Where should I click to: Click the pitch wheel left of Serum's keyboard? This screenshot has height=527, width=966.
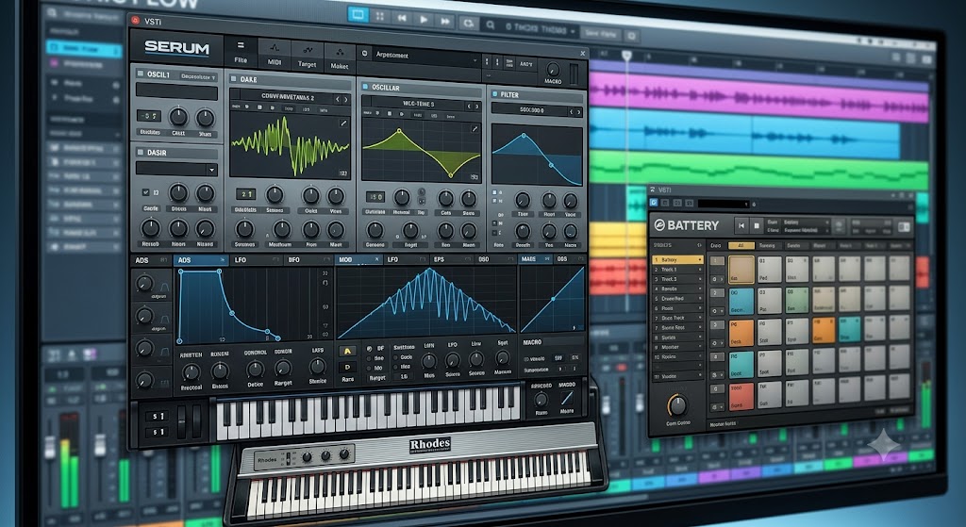tap(182, 421)
